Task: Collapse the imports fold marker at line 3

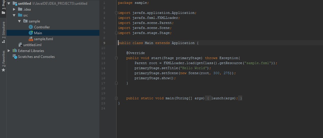Action: point(116,13)
